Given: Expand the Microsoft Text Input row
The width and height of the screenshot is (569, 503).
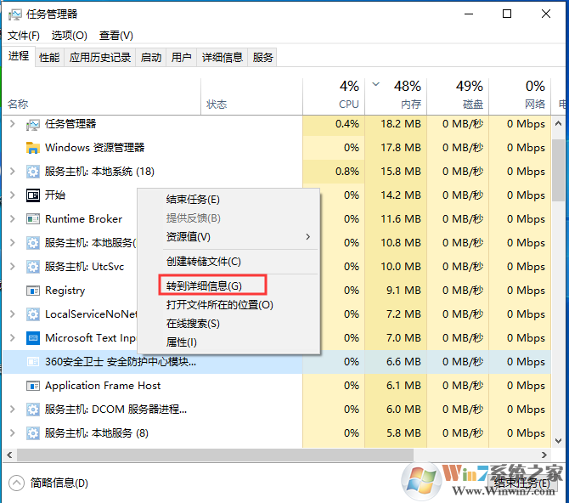Looking at the screenshot, I should 13,338.
